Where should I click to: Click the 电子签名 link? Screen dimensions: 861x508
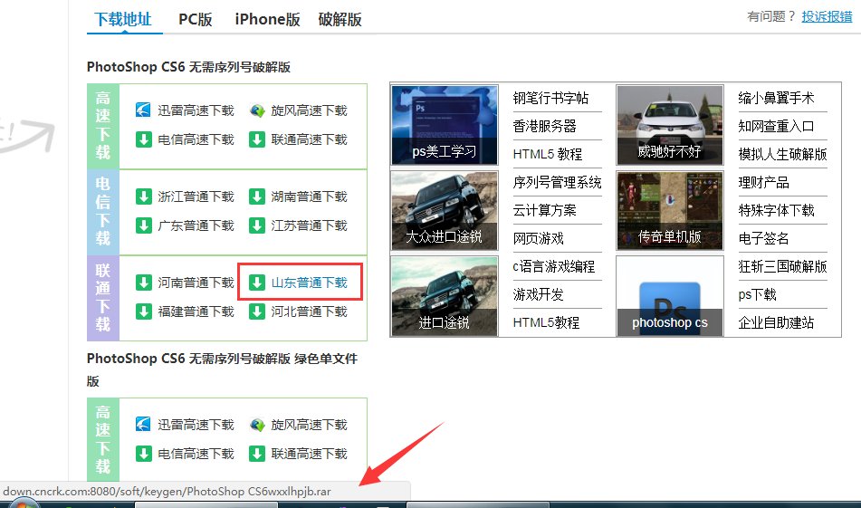(x=764, y=238)
